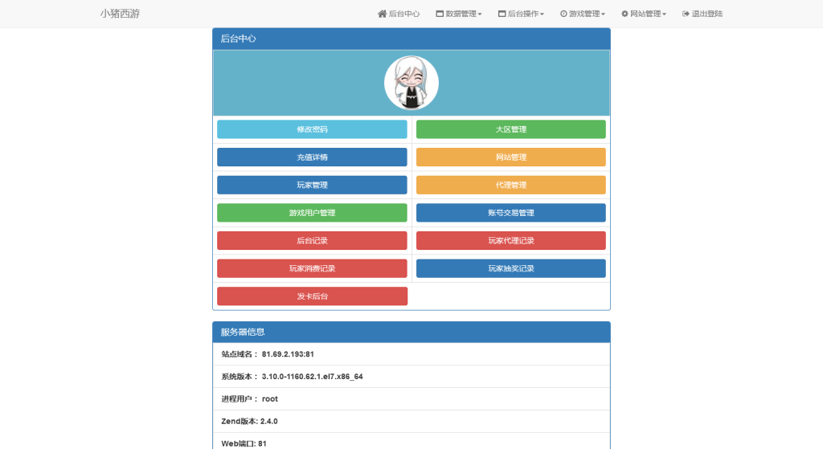Screen dimensions: 823x449
Task: Open the 后台操作 menu
Action: click(521, 14)
